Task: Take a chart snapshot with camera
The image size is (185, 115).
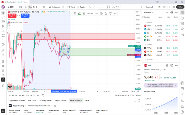Action: point(173,7)
